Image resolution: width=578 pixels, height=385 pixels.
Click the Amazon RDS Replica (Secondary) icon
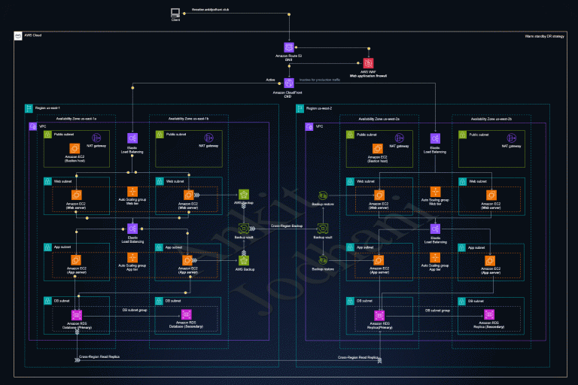(489, 314)
